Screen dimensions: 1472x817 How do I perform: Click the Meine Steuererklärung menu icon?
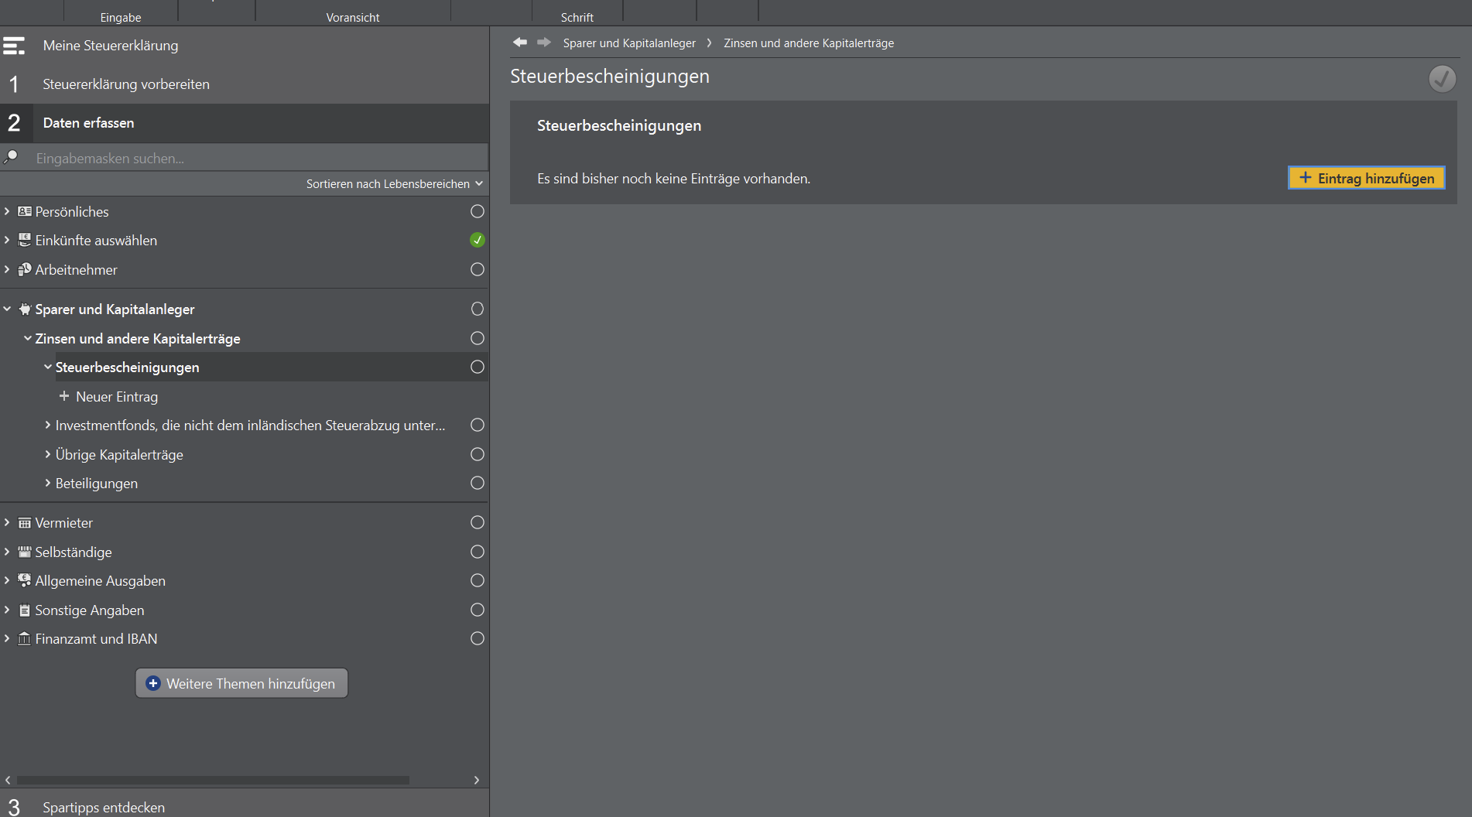14,46
